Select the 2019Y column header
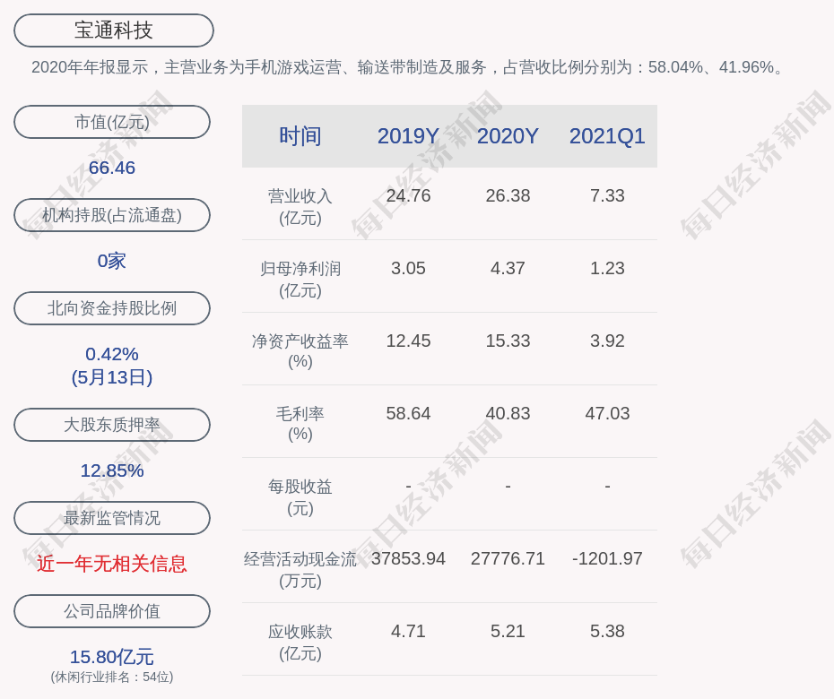 [x=408, y=136]
